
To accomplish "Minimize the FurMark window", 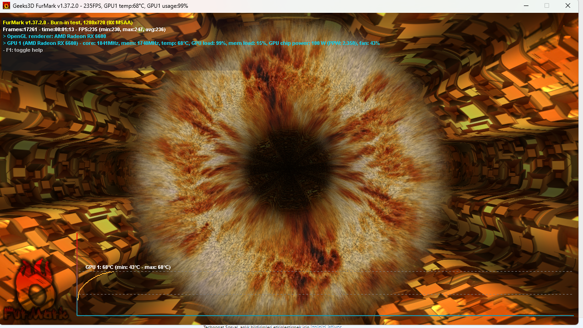I will (x=525, y=6).
